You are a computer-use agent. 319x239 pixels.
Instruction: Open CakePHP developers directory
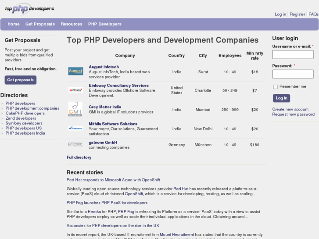tap(25, 113)
